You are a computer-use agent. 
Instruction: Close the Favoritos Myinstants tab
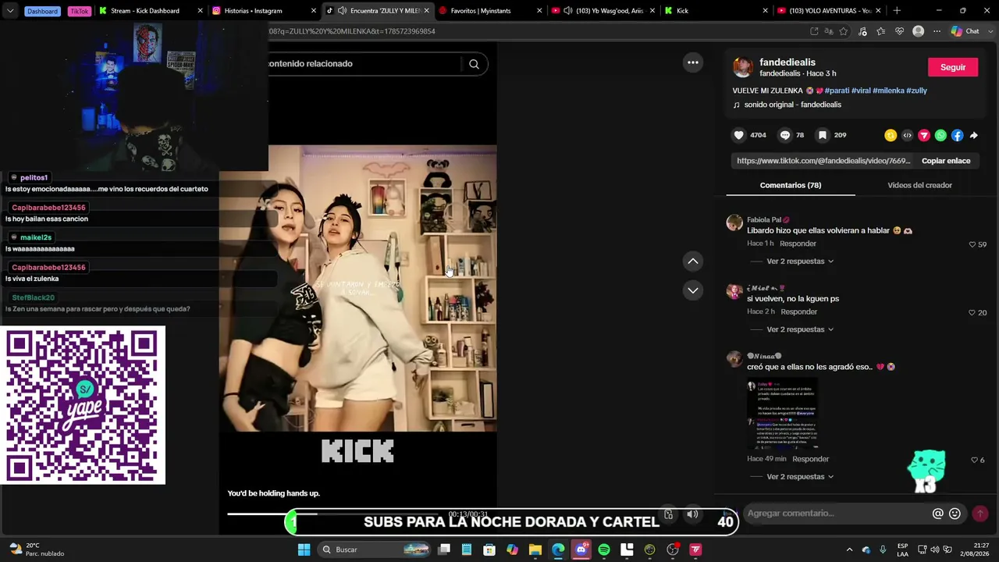pos(539,11)
